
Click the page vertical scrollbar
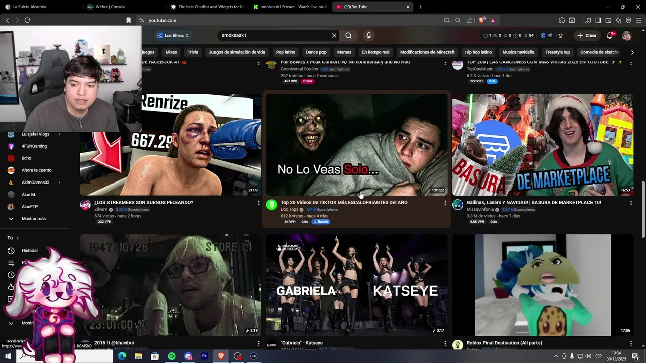point(643,209)
